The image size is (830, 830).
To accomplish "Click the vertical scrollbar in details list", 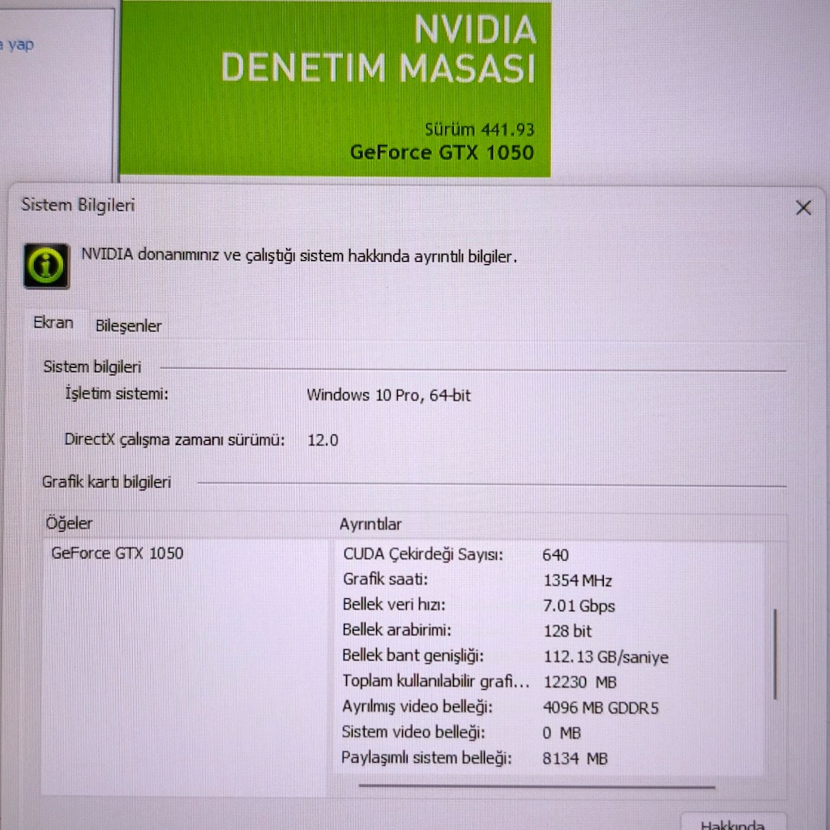I will pos(776,654).
